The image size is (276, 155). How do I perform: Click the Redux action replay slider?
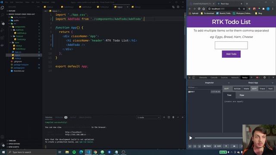click(x=218, y=138)
